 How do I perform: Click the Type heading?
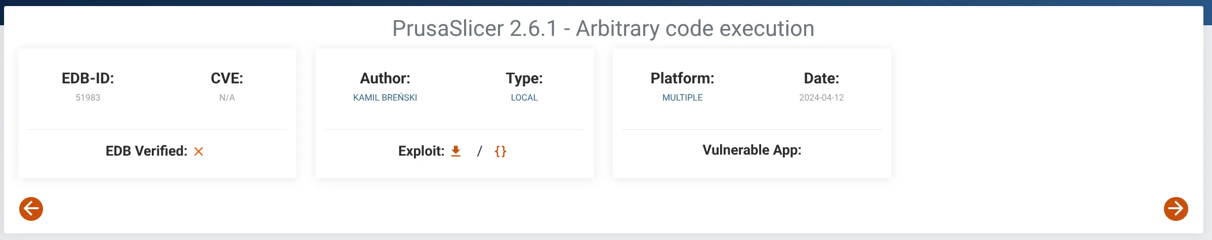click(x=524, y=78)
